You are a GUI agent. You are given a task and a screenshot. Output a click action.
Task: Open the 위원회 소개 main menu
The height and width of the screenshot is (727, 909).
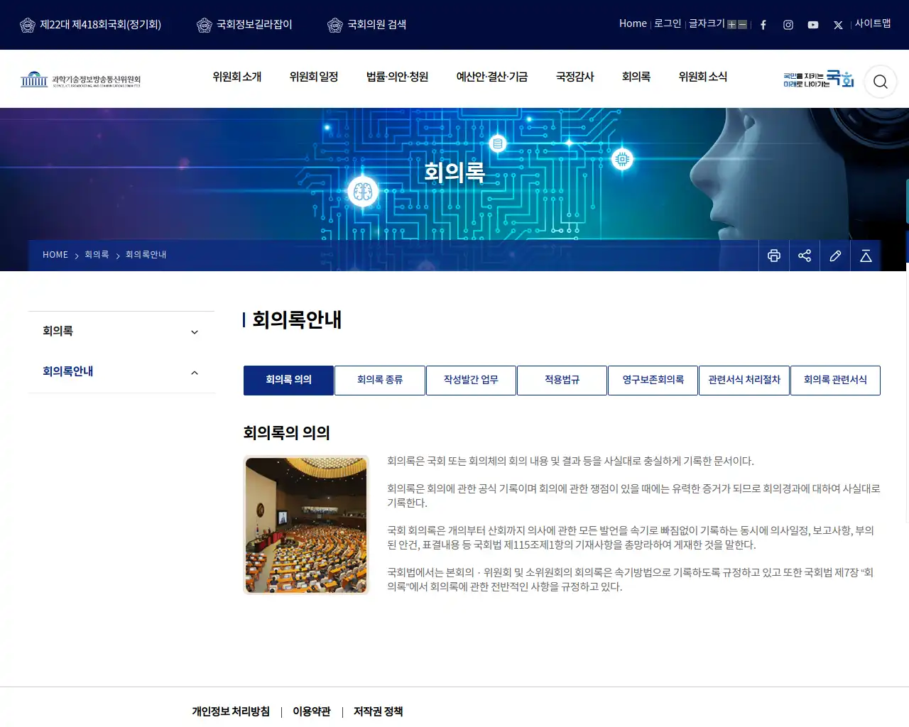(x=237, y=77)
